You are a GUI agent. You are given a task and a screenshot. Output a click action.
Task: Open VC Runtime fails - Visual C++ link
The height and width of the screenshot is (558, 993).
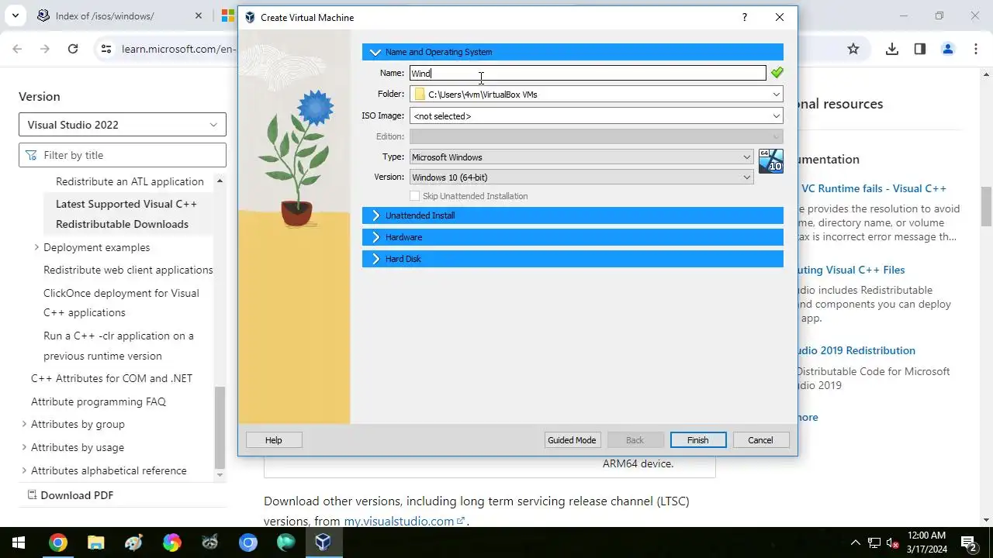pyautogui.click(x=874, y=188)
